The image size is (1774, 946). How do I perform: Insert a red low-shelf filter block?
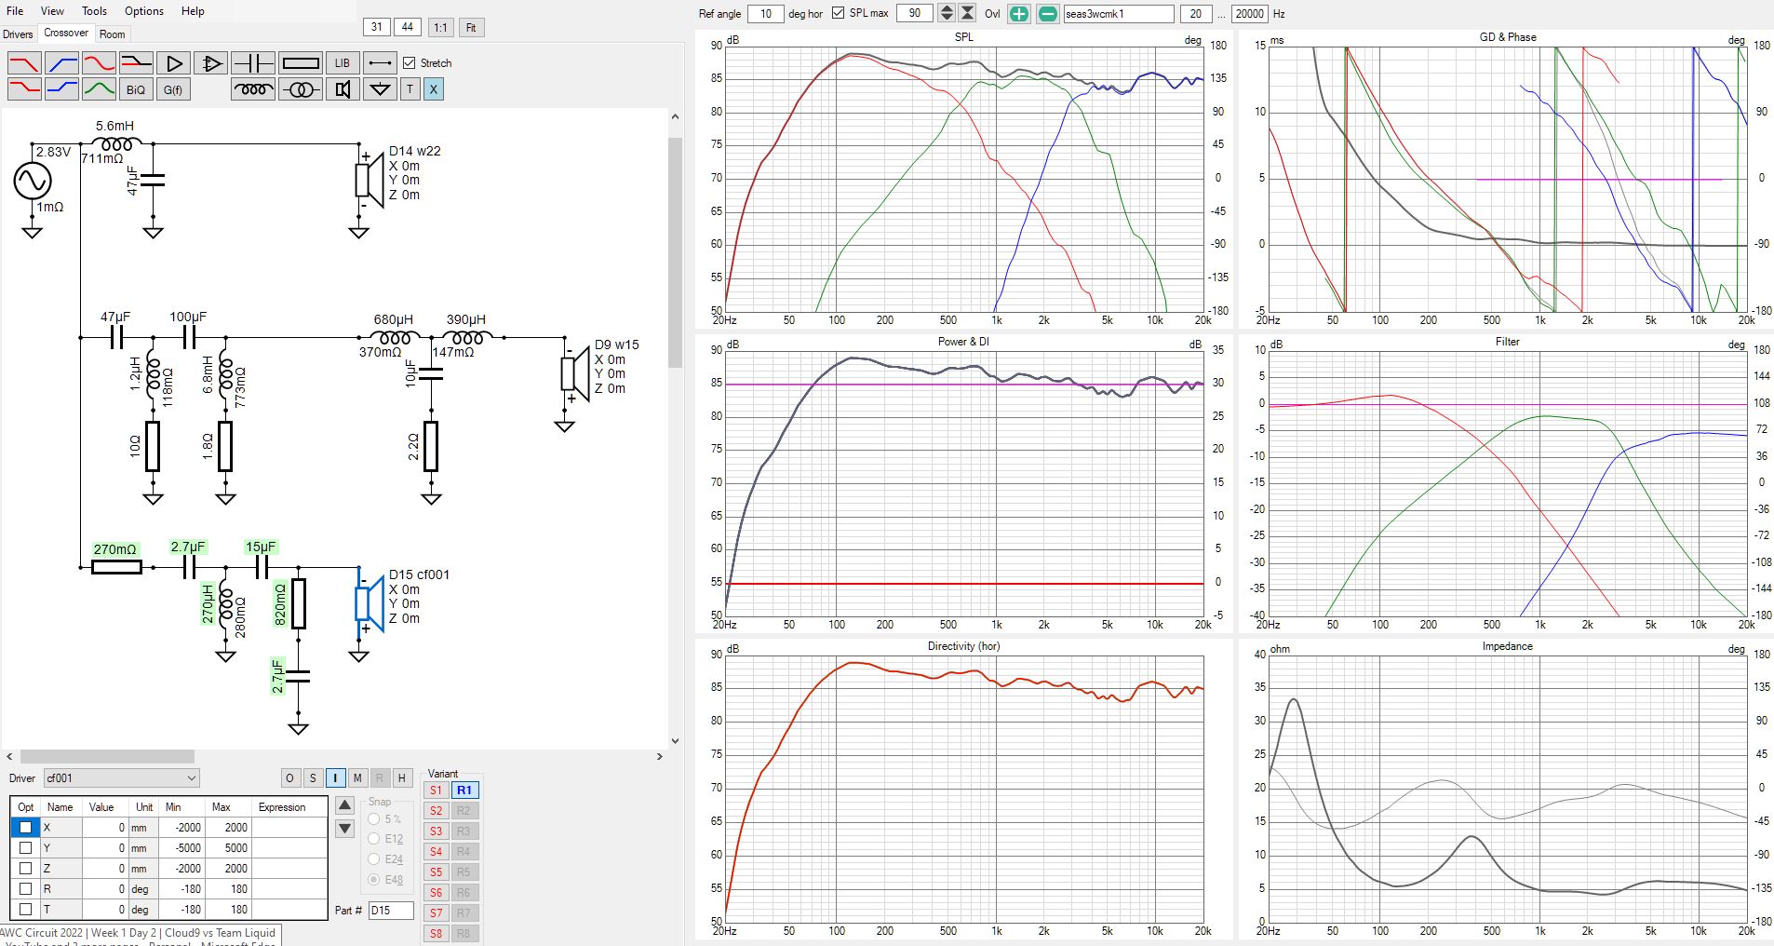pyautogui.click(x=24, y=89)
